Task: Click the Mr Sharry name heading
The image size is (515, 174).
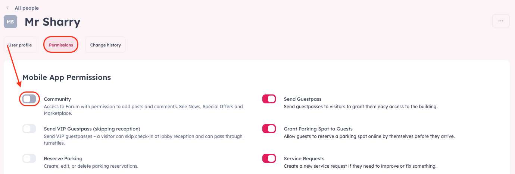Action: (53, 22)
